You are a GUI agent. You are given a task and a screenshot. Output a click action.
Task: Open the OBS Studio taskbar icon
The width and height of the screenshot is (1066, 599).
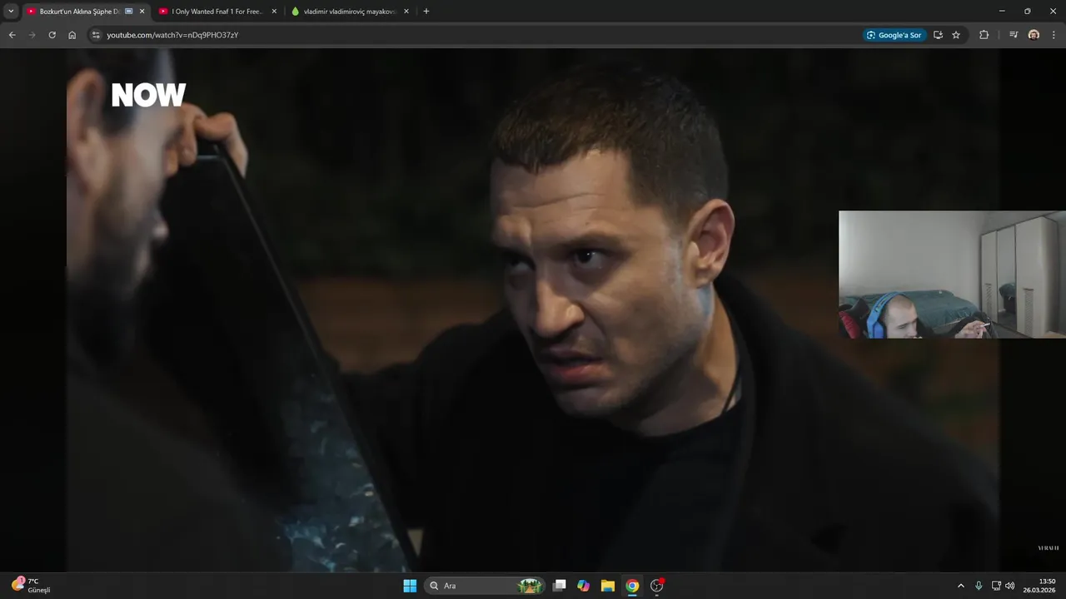(x=656, y=586)
